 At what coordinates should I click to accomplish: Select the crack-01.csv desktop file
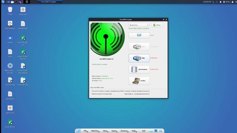(10, 124)
